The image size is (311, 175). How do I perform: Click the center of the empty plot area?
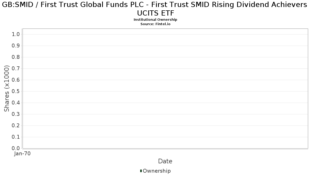[165, 88]
